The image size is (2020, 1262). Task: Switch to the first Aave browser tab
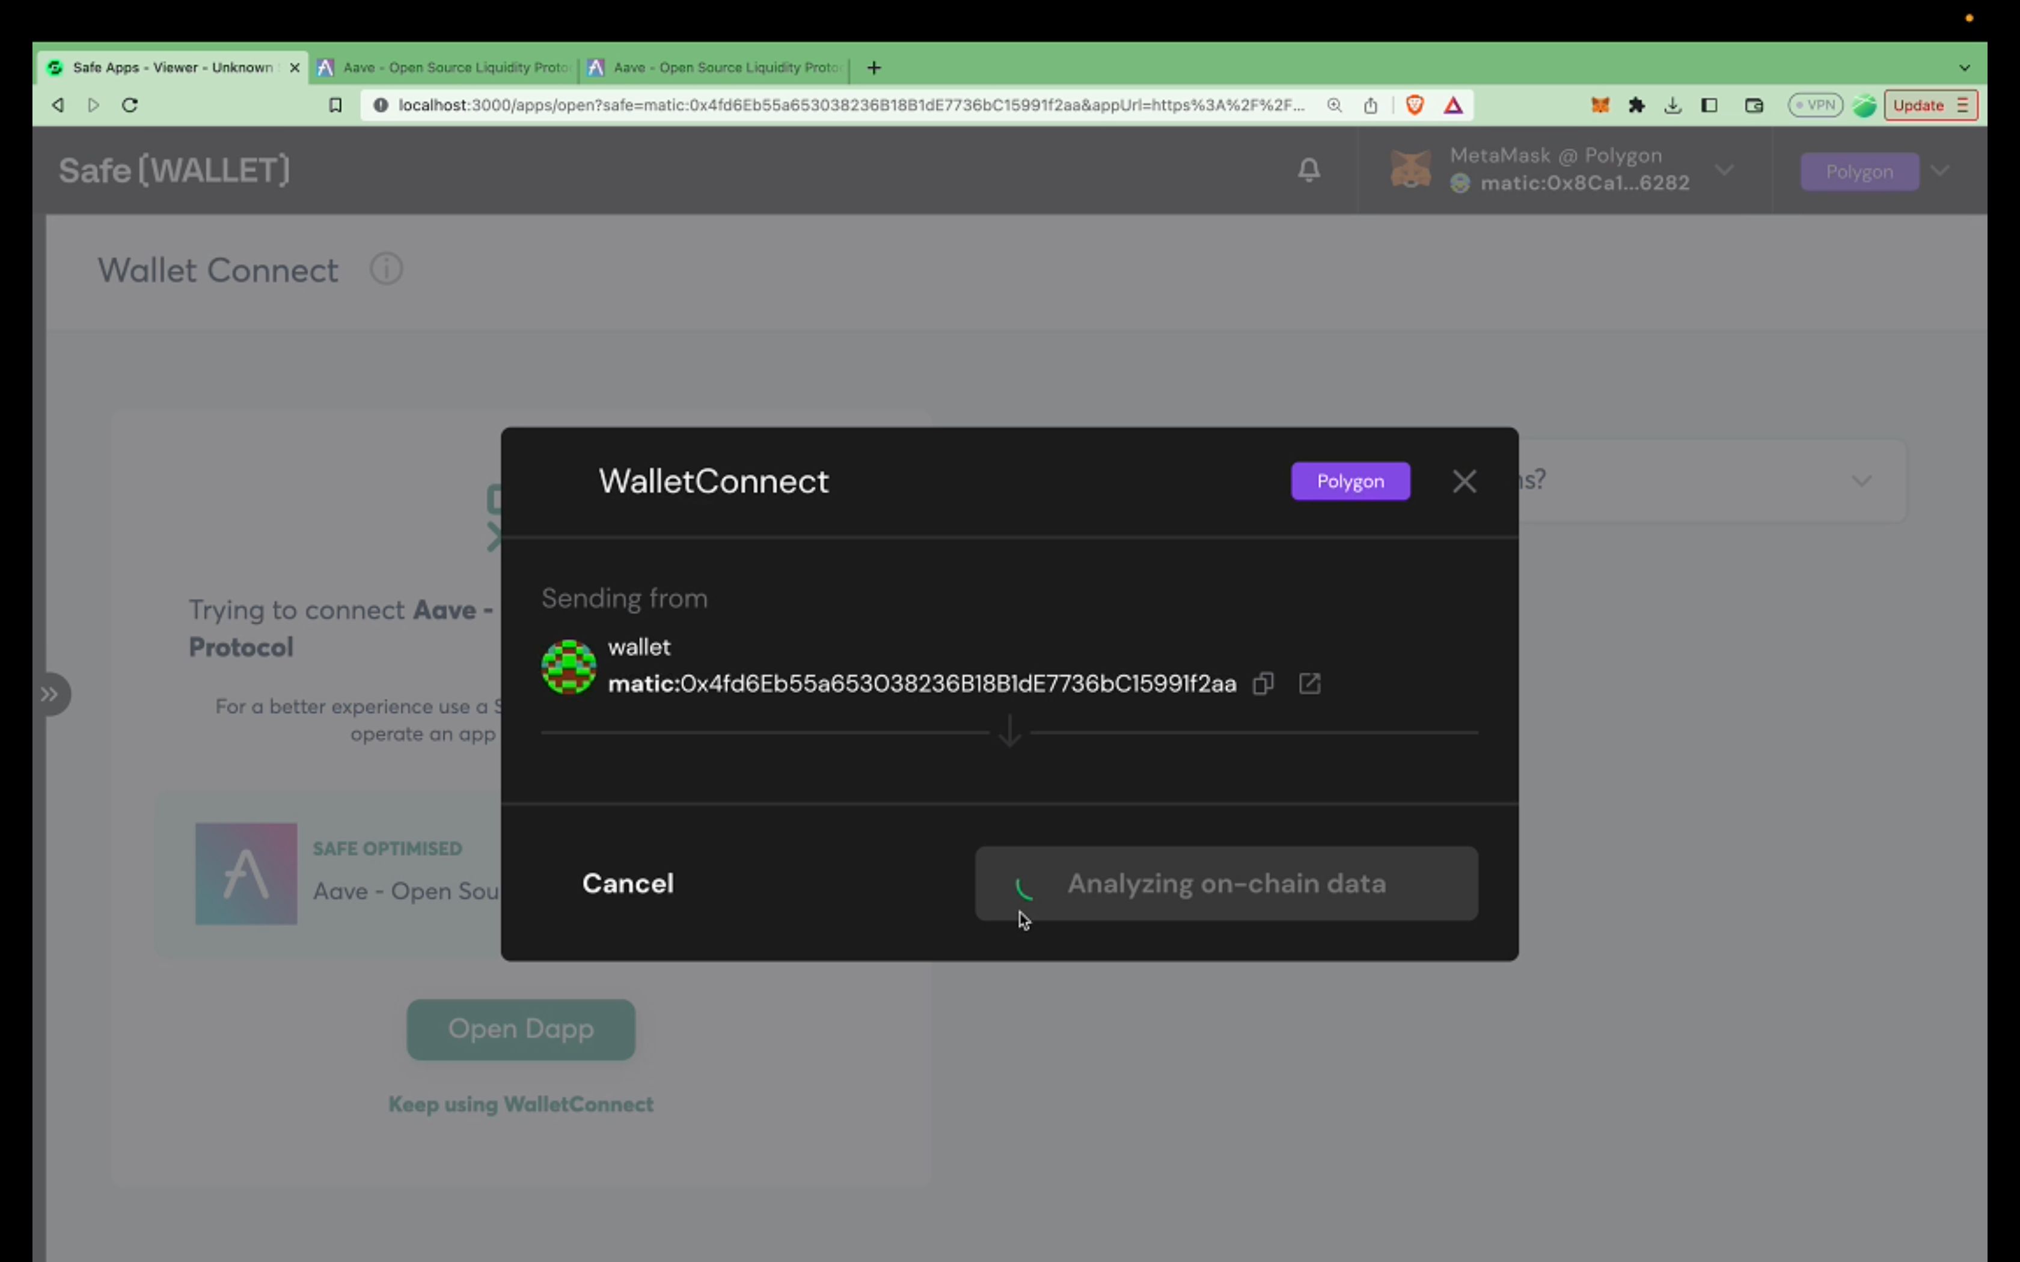pos(445,67)
